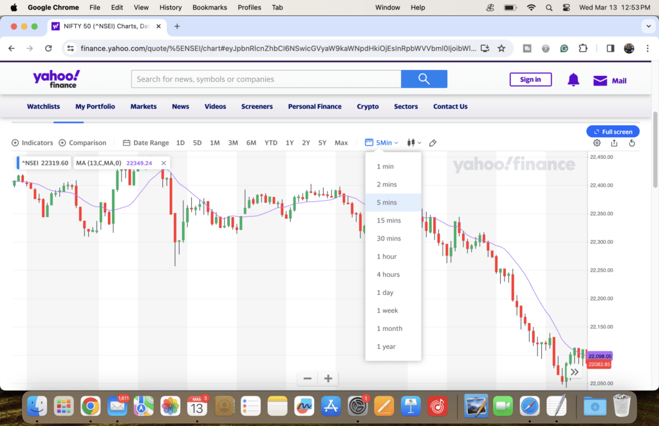Image resolution: width=659 pixels, height=426 pixels.
Task: Open a new browser tab
Action: [x=177, y=26]
